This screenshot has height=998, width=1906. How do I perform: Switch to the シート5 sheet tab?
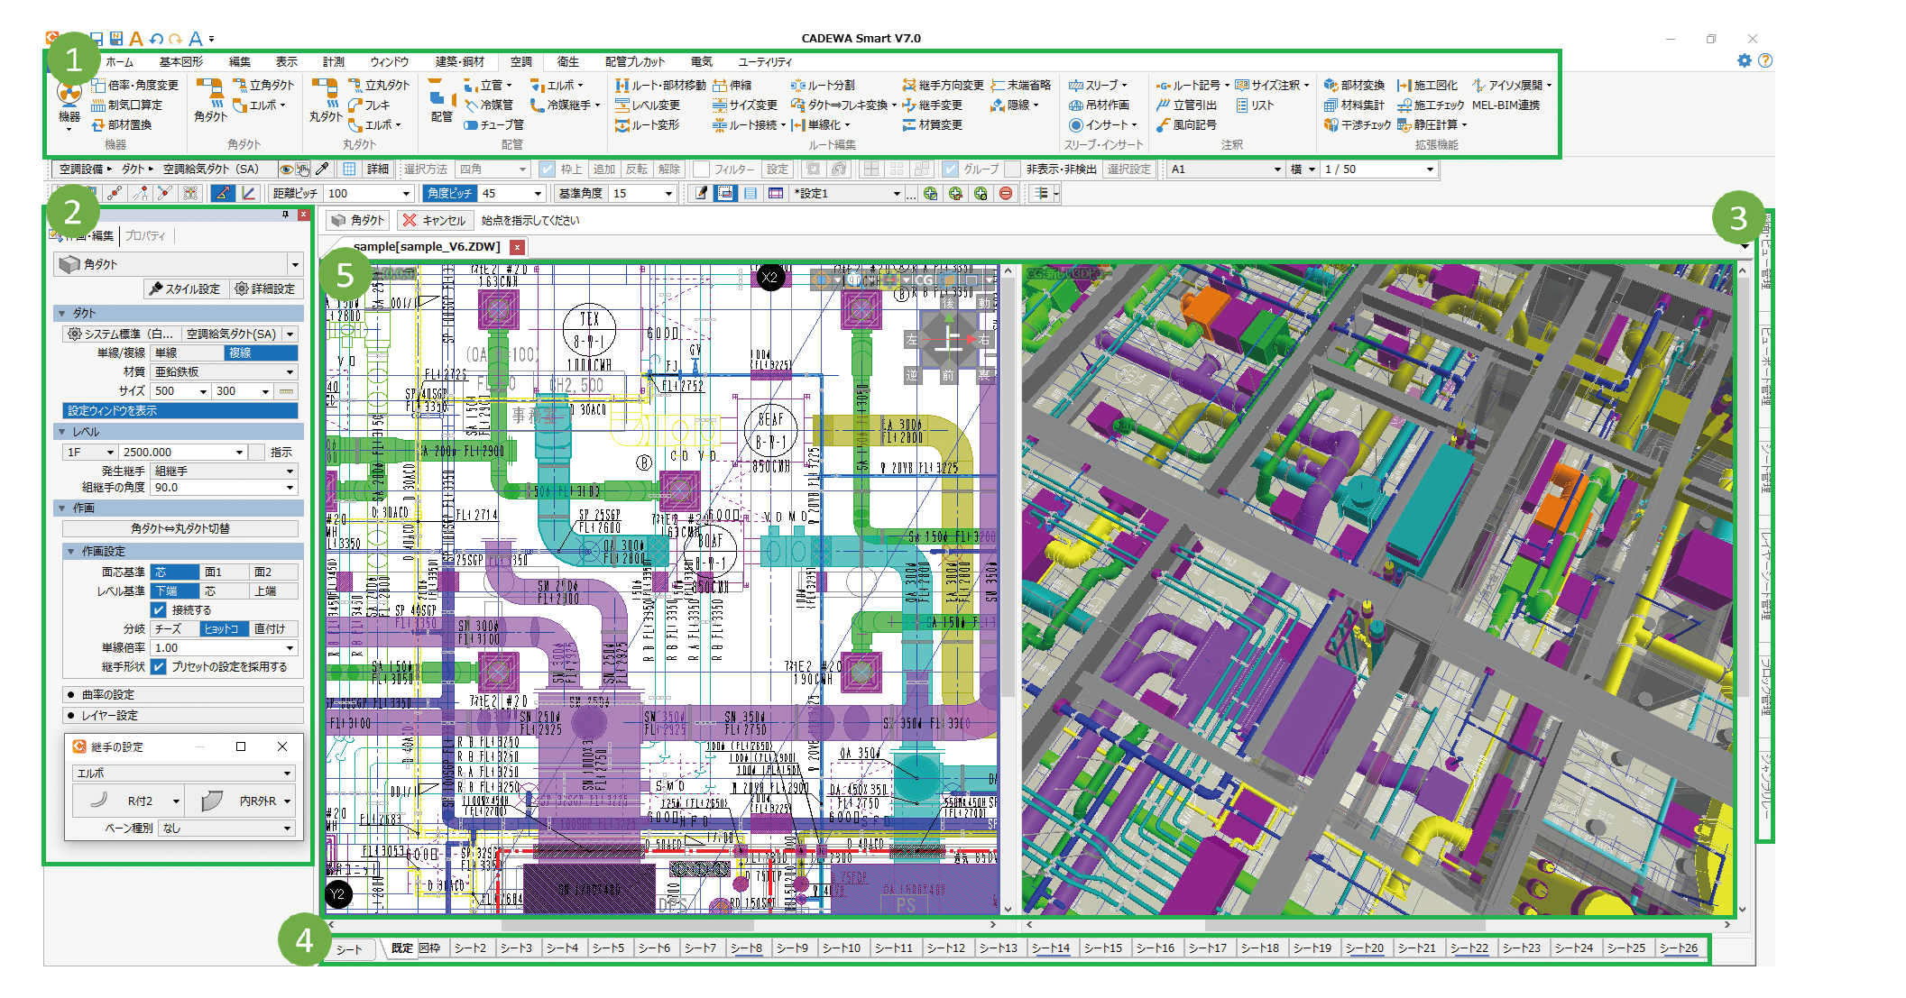(x=609, y=948)
